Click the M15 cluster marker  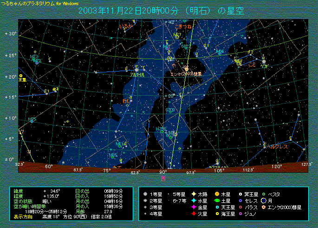pyautogui.click(x=32, y=120)
